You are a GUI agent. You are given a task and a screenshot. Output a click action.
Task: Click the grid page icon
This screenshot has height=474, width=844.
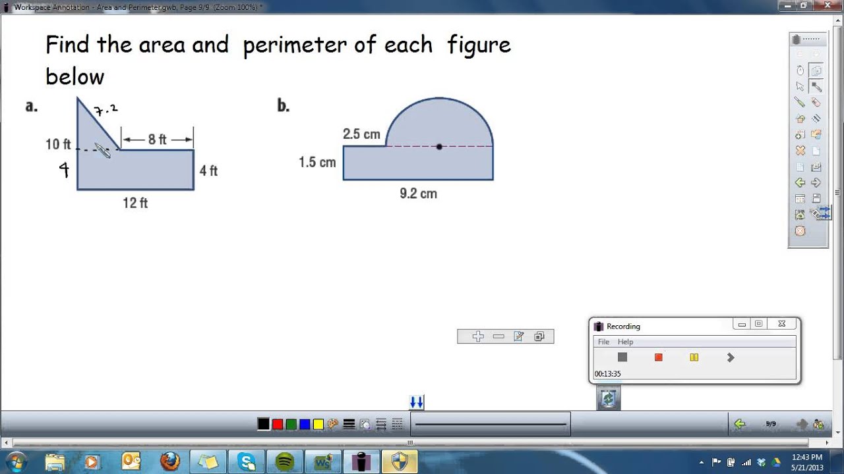click(800, 167)
